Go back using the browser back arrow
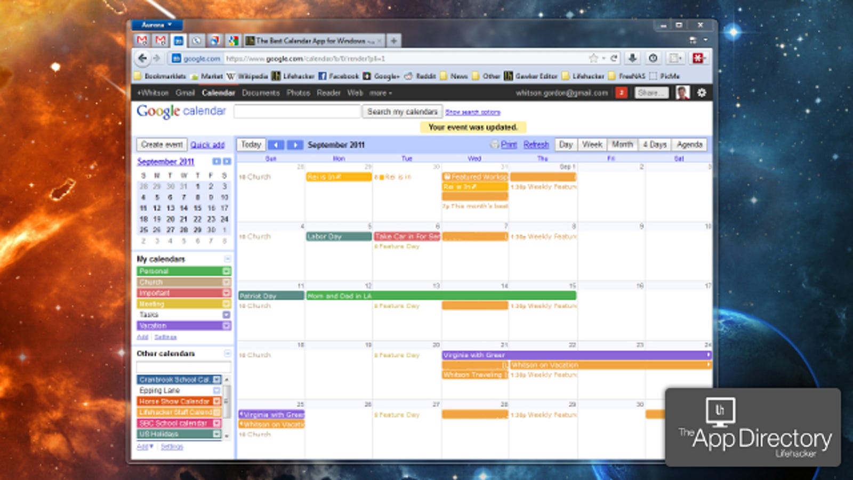The height and width of the screenshot is (480, 853). (142, 58)
